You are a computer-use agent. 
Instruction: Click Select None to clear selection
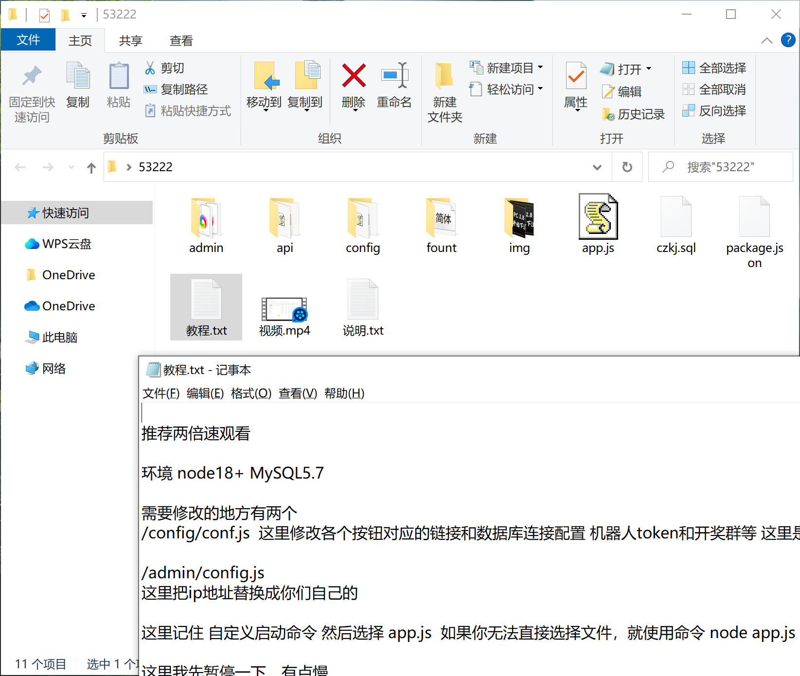click(x=714, y=89)
